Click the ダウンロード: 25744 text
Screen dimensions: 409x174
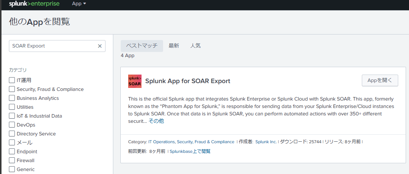301,142
